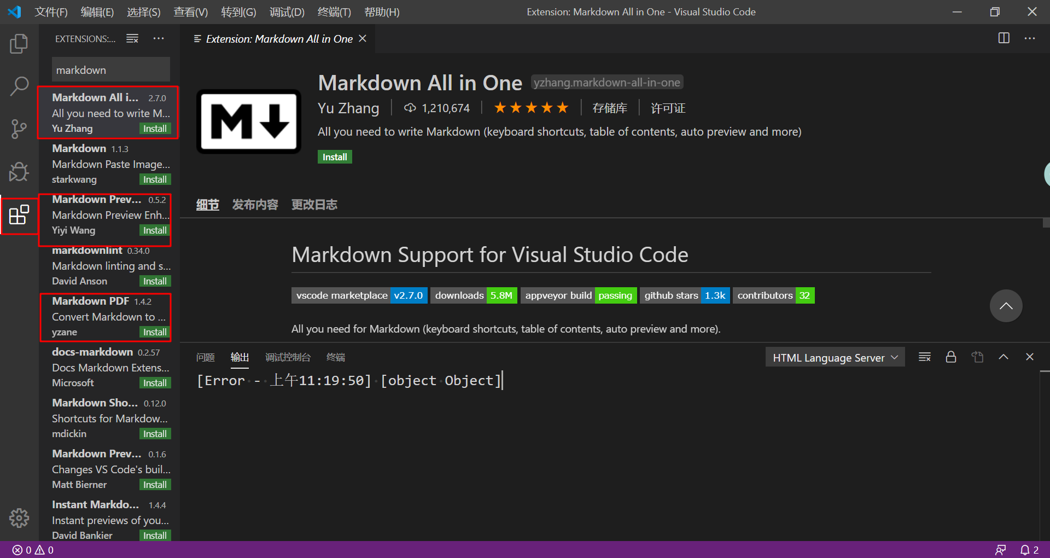Image resolution: width=1050 pixels, height=558 pixels.
Task: Click the vscode marketplace v2.7.0 badge
Action: click(x=359, y=295)
